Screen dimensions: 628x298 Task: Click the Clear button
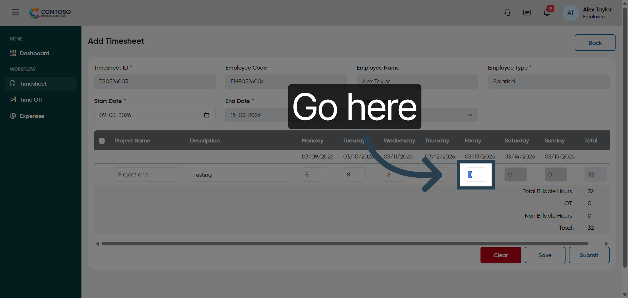(x=500, y=255)
